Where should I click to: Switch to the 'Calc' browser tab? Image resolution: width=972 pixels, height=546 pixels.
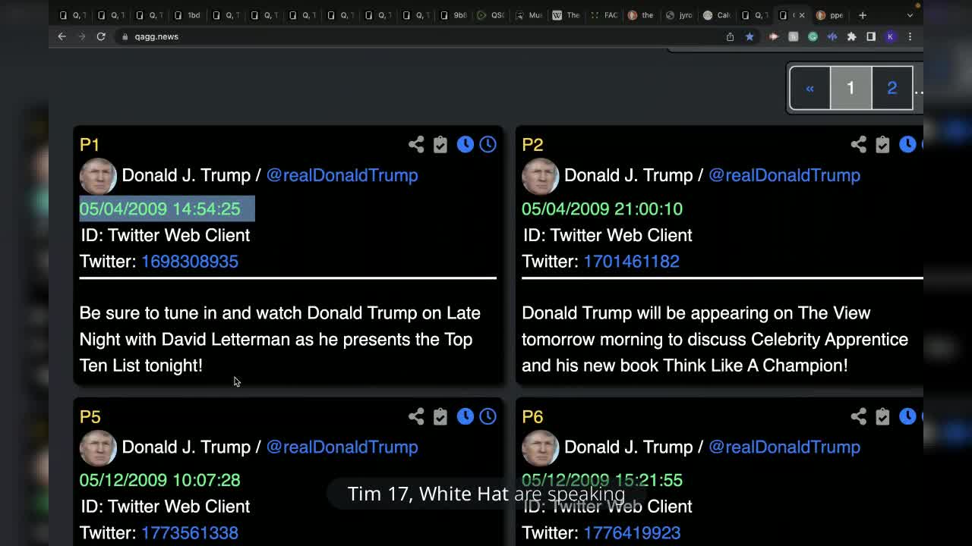pos(718,15)
